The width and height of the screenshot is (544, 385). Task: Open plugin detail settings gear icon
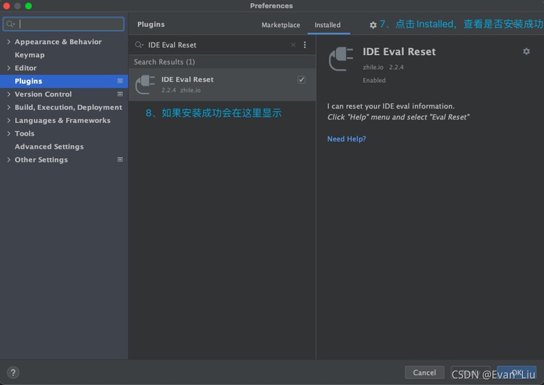(x=526, y=52)
